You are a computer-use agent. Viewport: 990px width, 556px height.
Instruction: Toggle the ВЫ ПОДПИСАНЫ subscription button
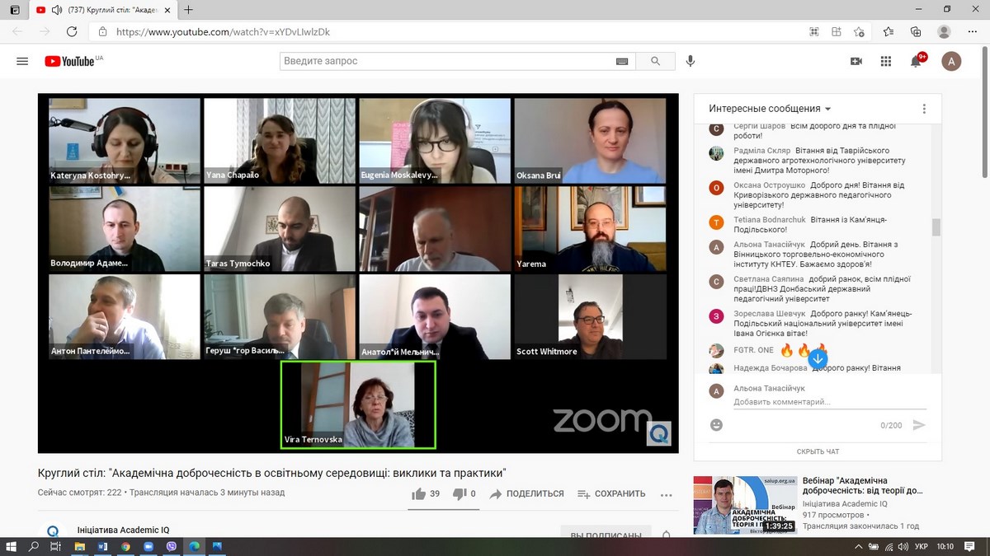pos(606,535)
